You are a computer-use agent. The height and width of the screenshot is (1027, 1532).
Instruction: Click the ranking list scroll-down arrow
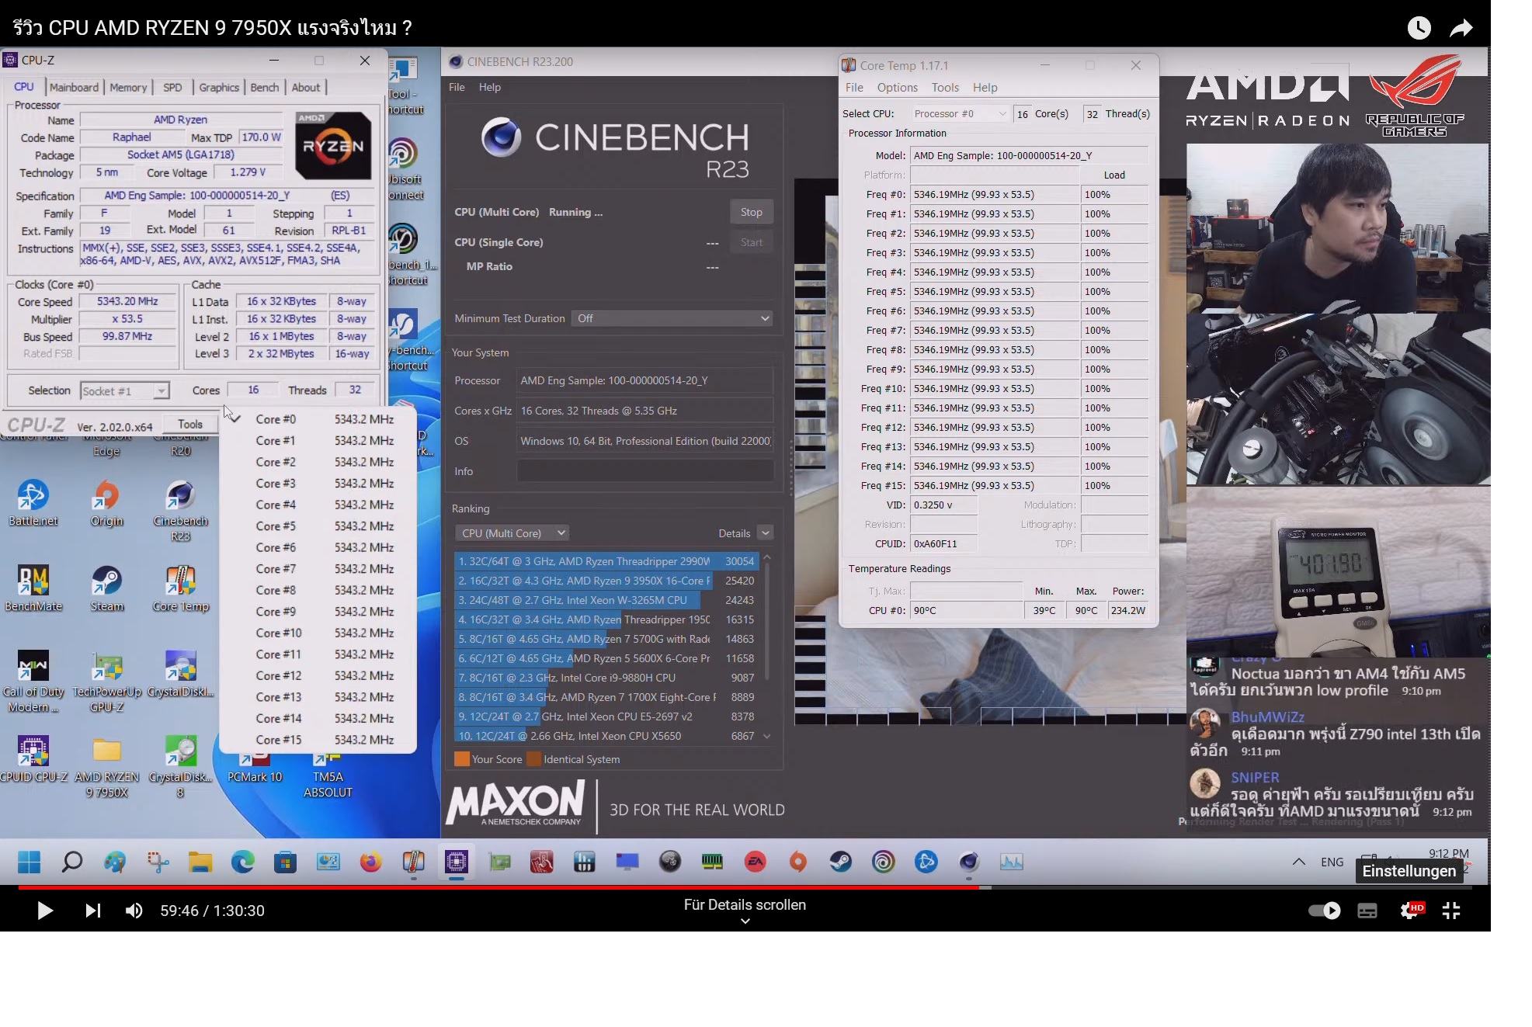point(767,736)
